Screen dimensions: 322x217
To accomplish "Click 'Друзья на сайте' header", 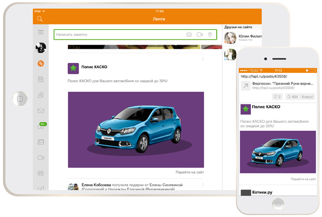I will coord(238,27).
